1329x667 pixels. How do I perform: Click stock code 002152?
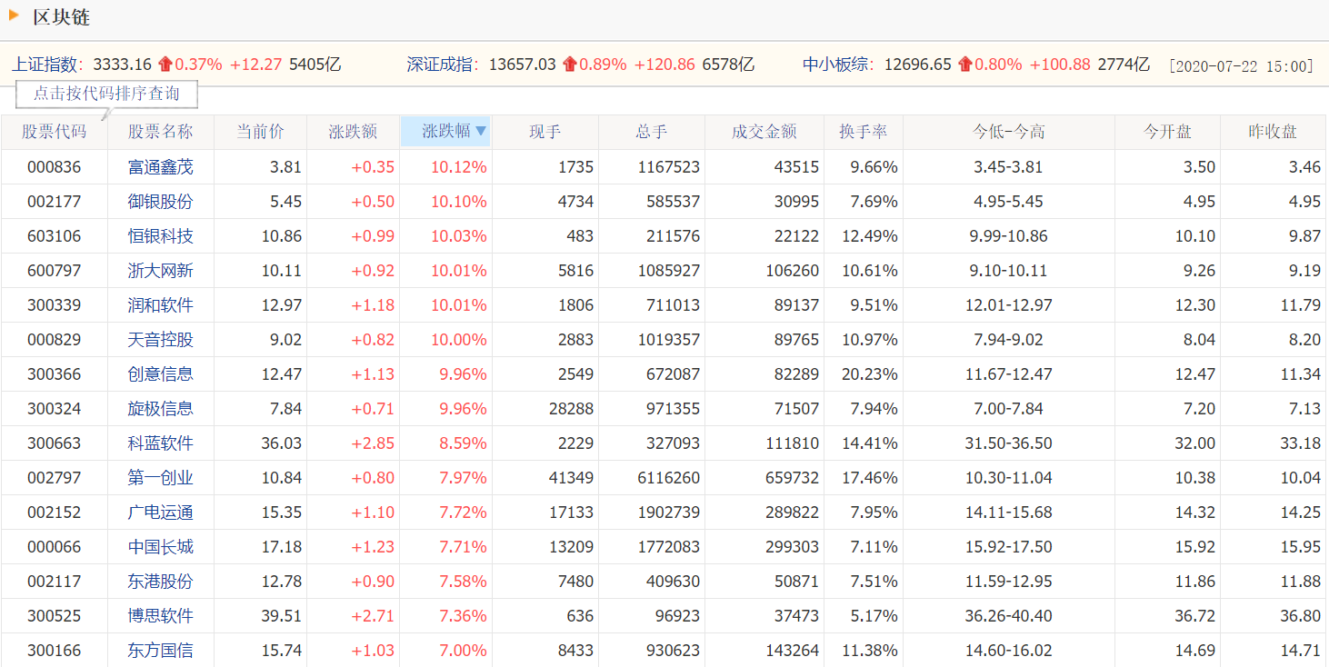tap(55, 513)
